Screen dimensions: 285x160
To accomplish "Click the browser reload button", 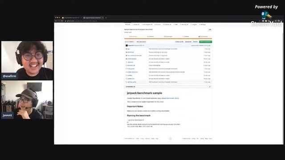I will (x=62, y=21).
